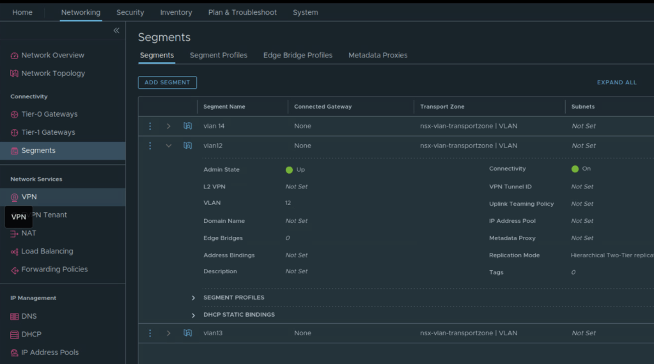Open the three-dot menu for vlan12
The width and height of the screenshot is (654, 364).
point(150,146)
